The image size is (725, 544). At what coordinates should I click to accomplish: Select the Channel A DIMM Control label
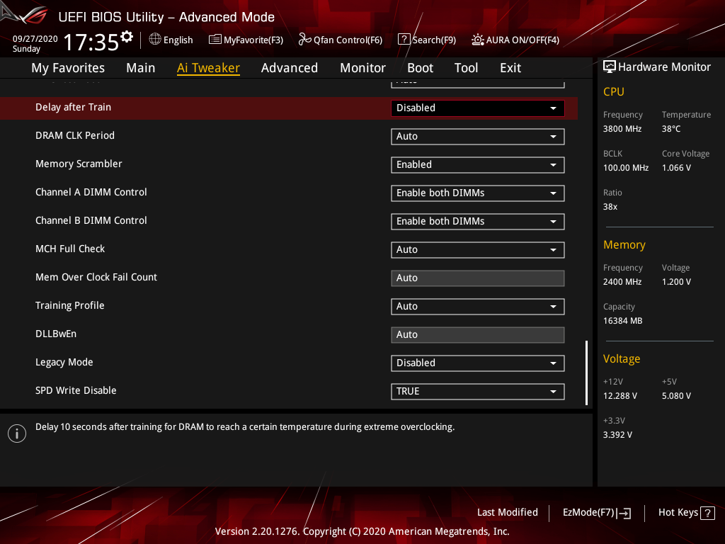coord(91,192)
